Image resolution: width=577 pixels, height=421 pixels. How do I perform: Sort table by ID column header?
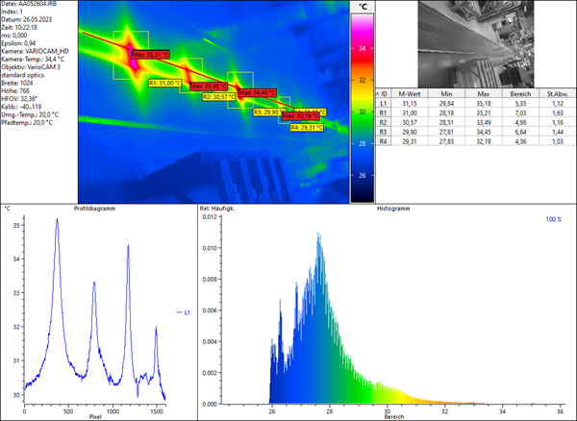pos(385,92)
